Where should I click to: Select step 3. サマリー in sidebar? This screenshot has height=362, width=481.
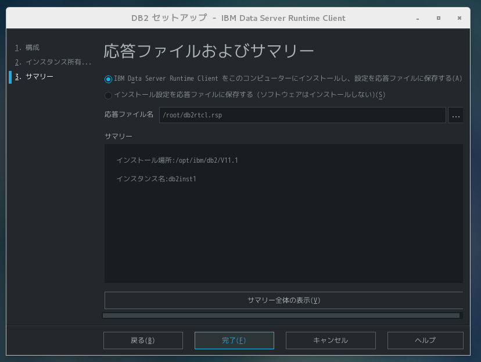tap(31, 76)
